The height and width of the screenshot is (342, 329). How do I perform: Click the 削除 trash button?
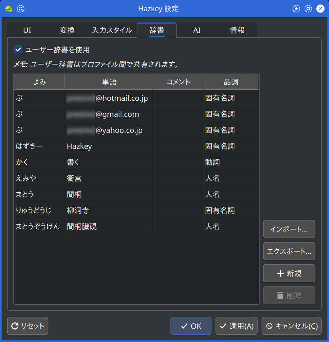click(289, 295)
